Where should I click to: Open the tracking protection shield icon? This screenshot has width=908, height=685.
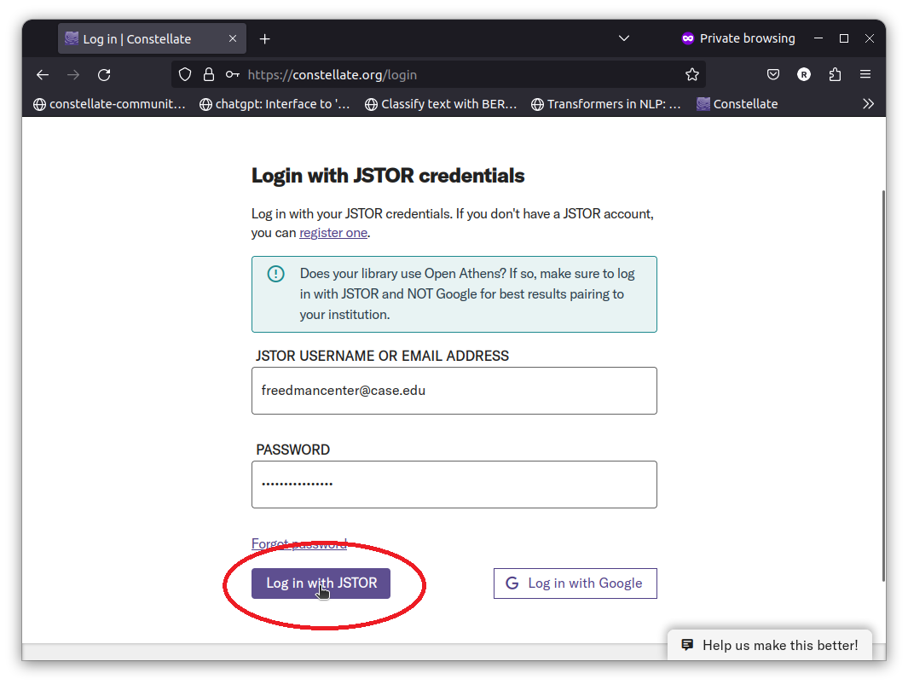click(185, 75)
